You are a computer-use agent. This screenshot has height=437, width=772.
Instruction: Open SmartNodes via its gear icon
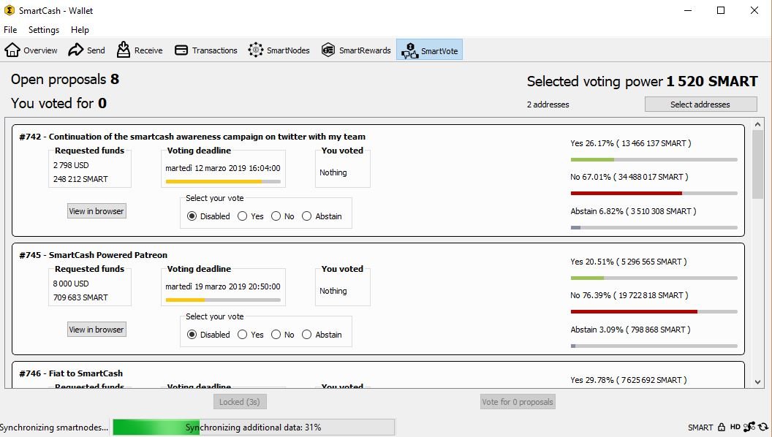click(x=256, y=50)
